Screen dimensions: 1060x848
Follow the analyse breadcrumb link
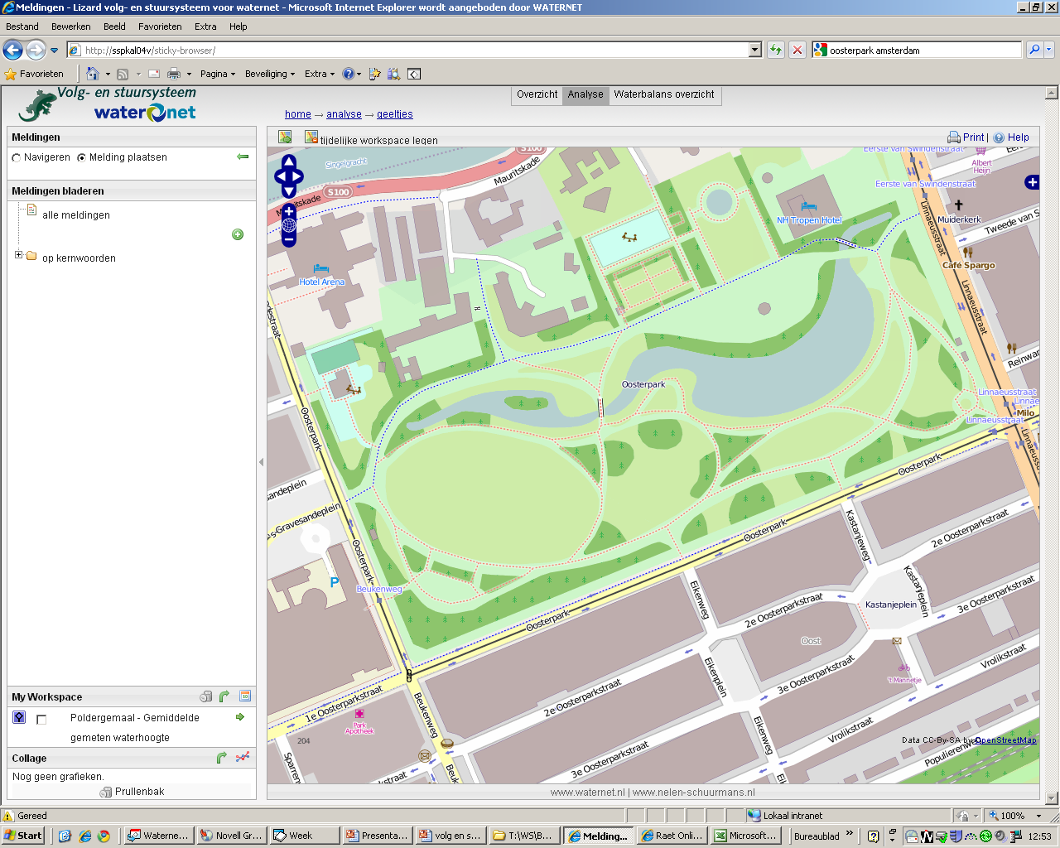click(344, 114)
